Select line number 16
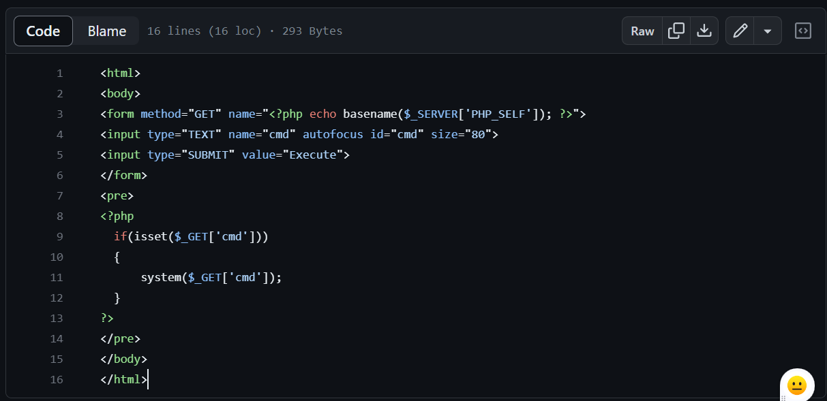 pos(57,379)
